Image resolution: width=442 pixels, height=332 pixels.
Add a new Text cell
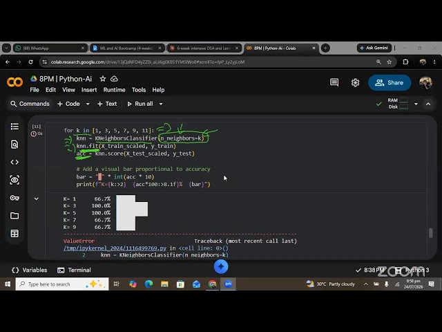tap(107, 104)
